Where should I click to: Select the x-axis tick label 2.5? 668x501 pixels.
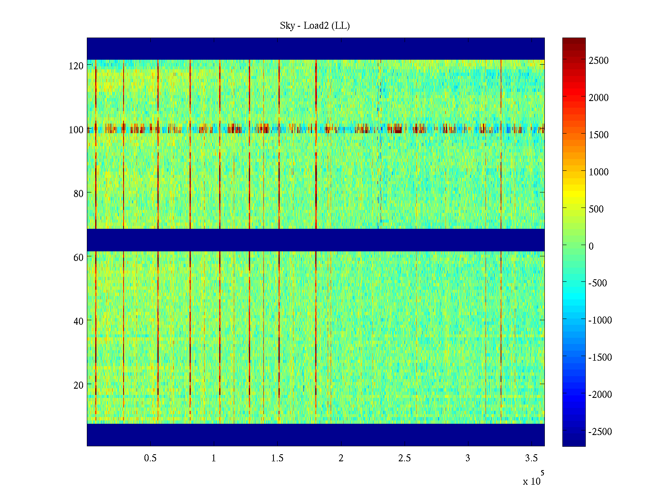point(404,458)
